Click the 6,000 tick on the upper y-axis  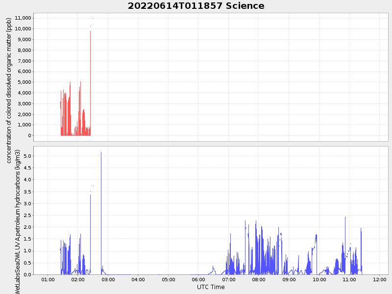click(x=24, y=72)
